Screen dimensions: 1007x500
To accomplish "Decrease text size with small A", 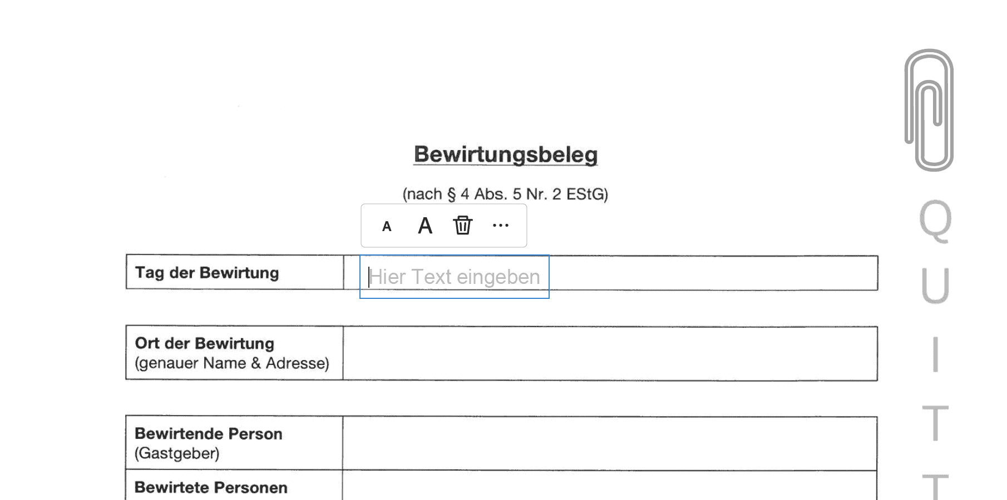I will tap(387, 226).
